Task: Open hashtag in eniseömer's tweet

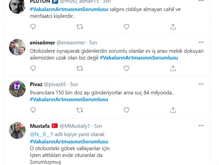Action: 139,58
